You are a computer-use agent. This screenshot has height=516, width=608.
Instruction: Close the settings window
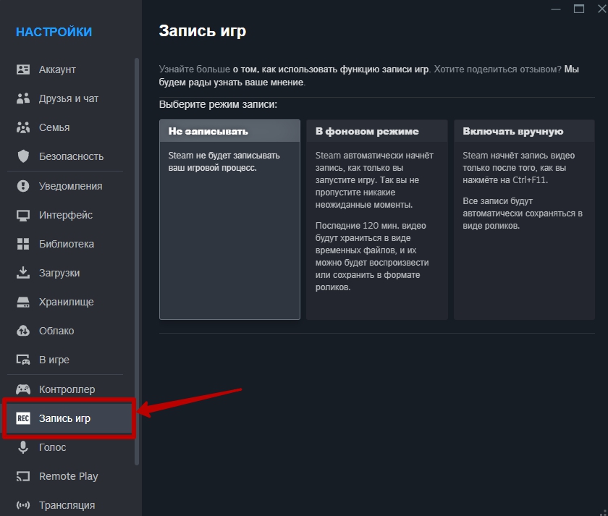pyautogui.click(x=601, y=9)
